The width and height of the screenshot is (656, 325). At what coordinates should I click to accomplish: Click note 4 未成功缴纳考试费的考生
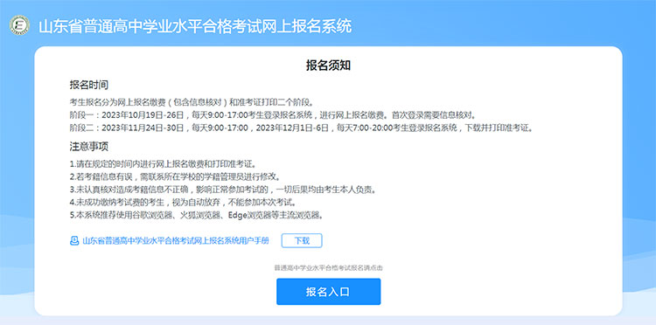(x=184, y=203)
